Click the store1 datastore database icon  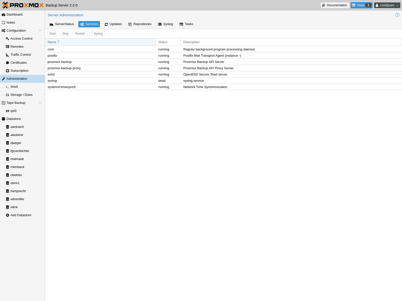coord(8,183)
